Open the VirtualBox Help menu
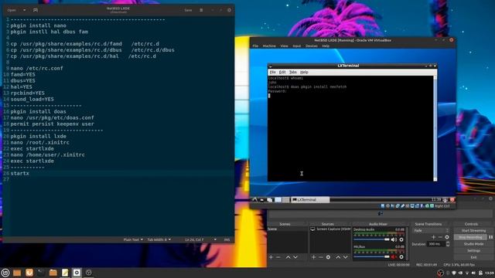Screen dimensions: 495x278 (326, 46)
